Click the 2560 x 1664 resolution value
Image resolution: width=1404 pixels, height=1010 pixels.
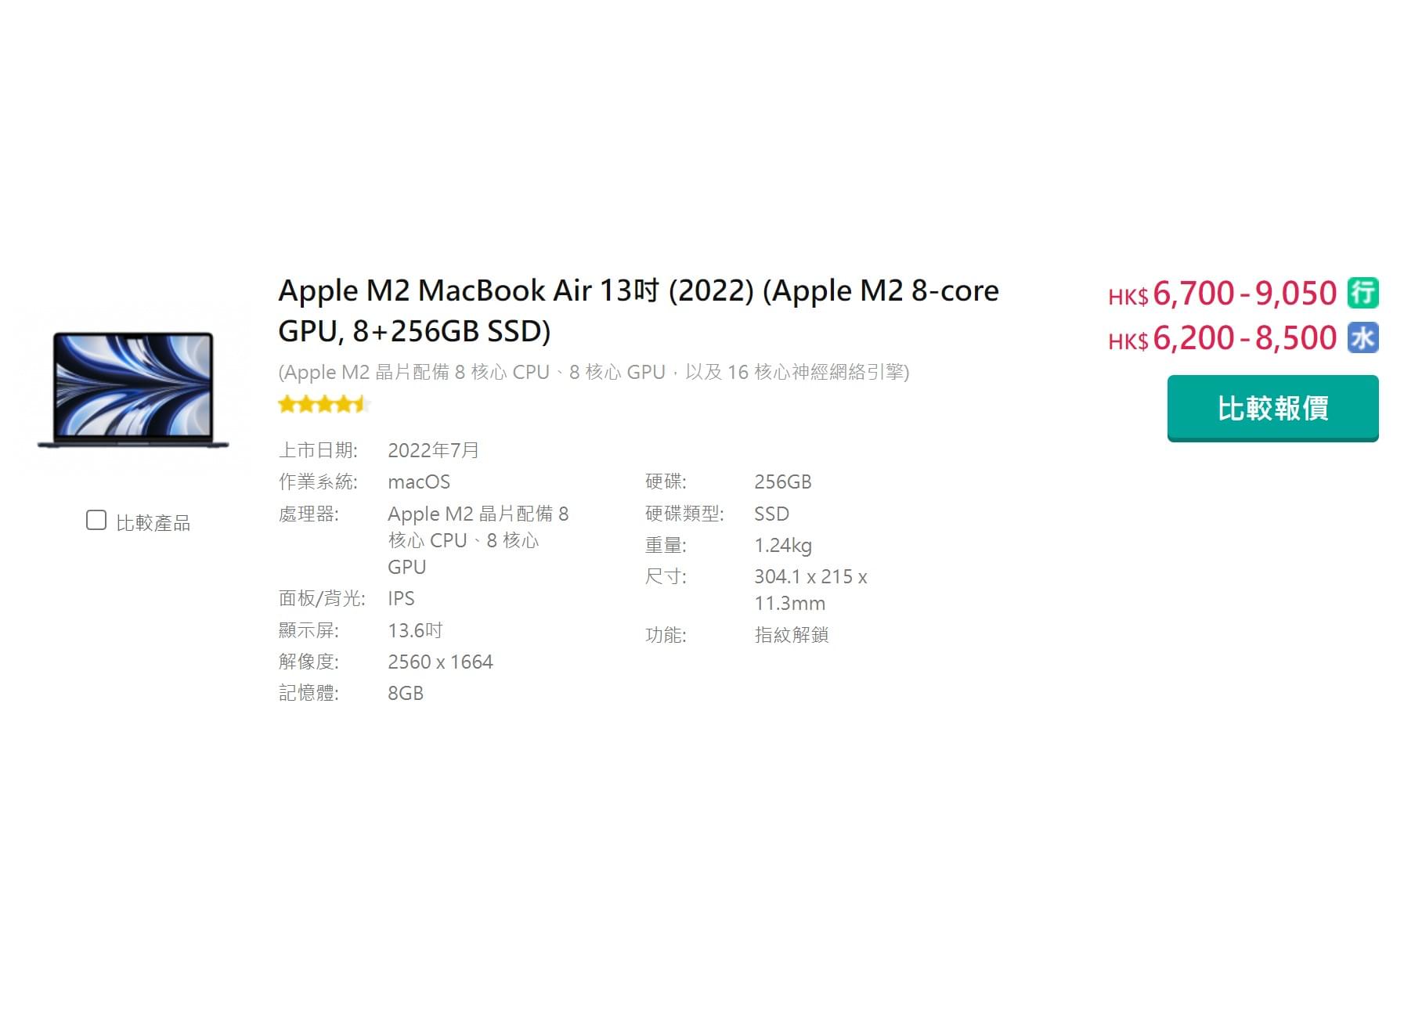point(440,662)
